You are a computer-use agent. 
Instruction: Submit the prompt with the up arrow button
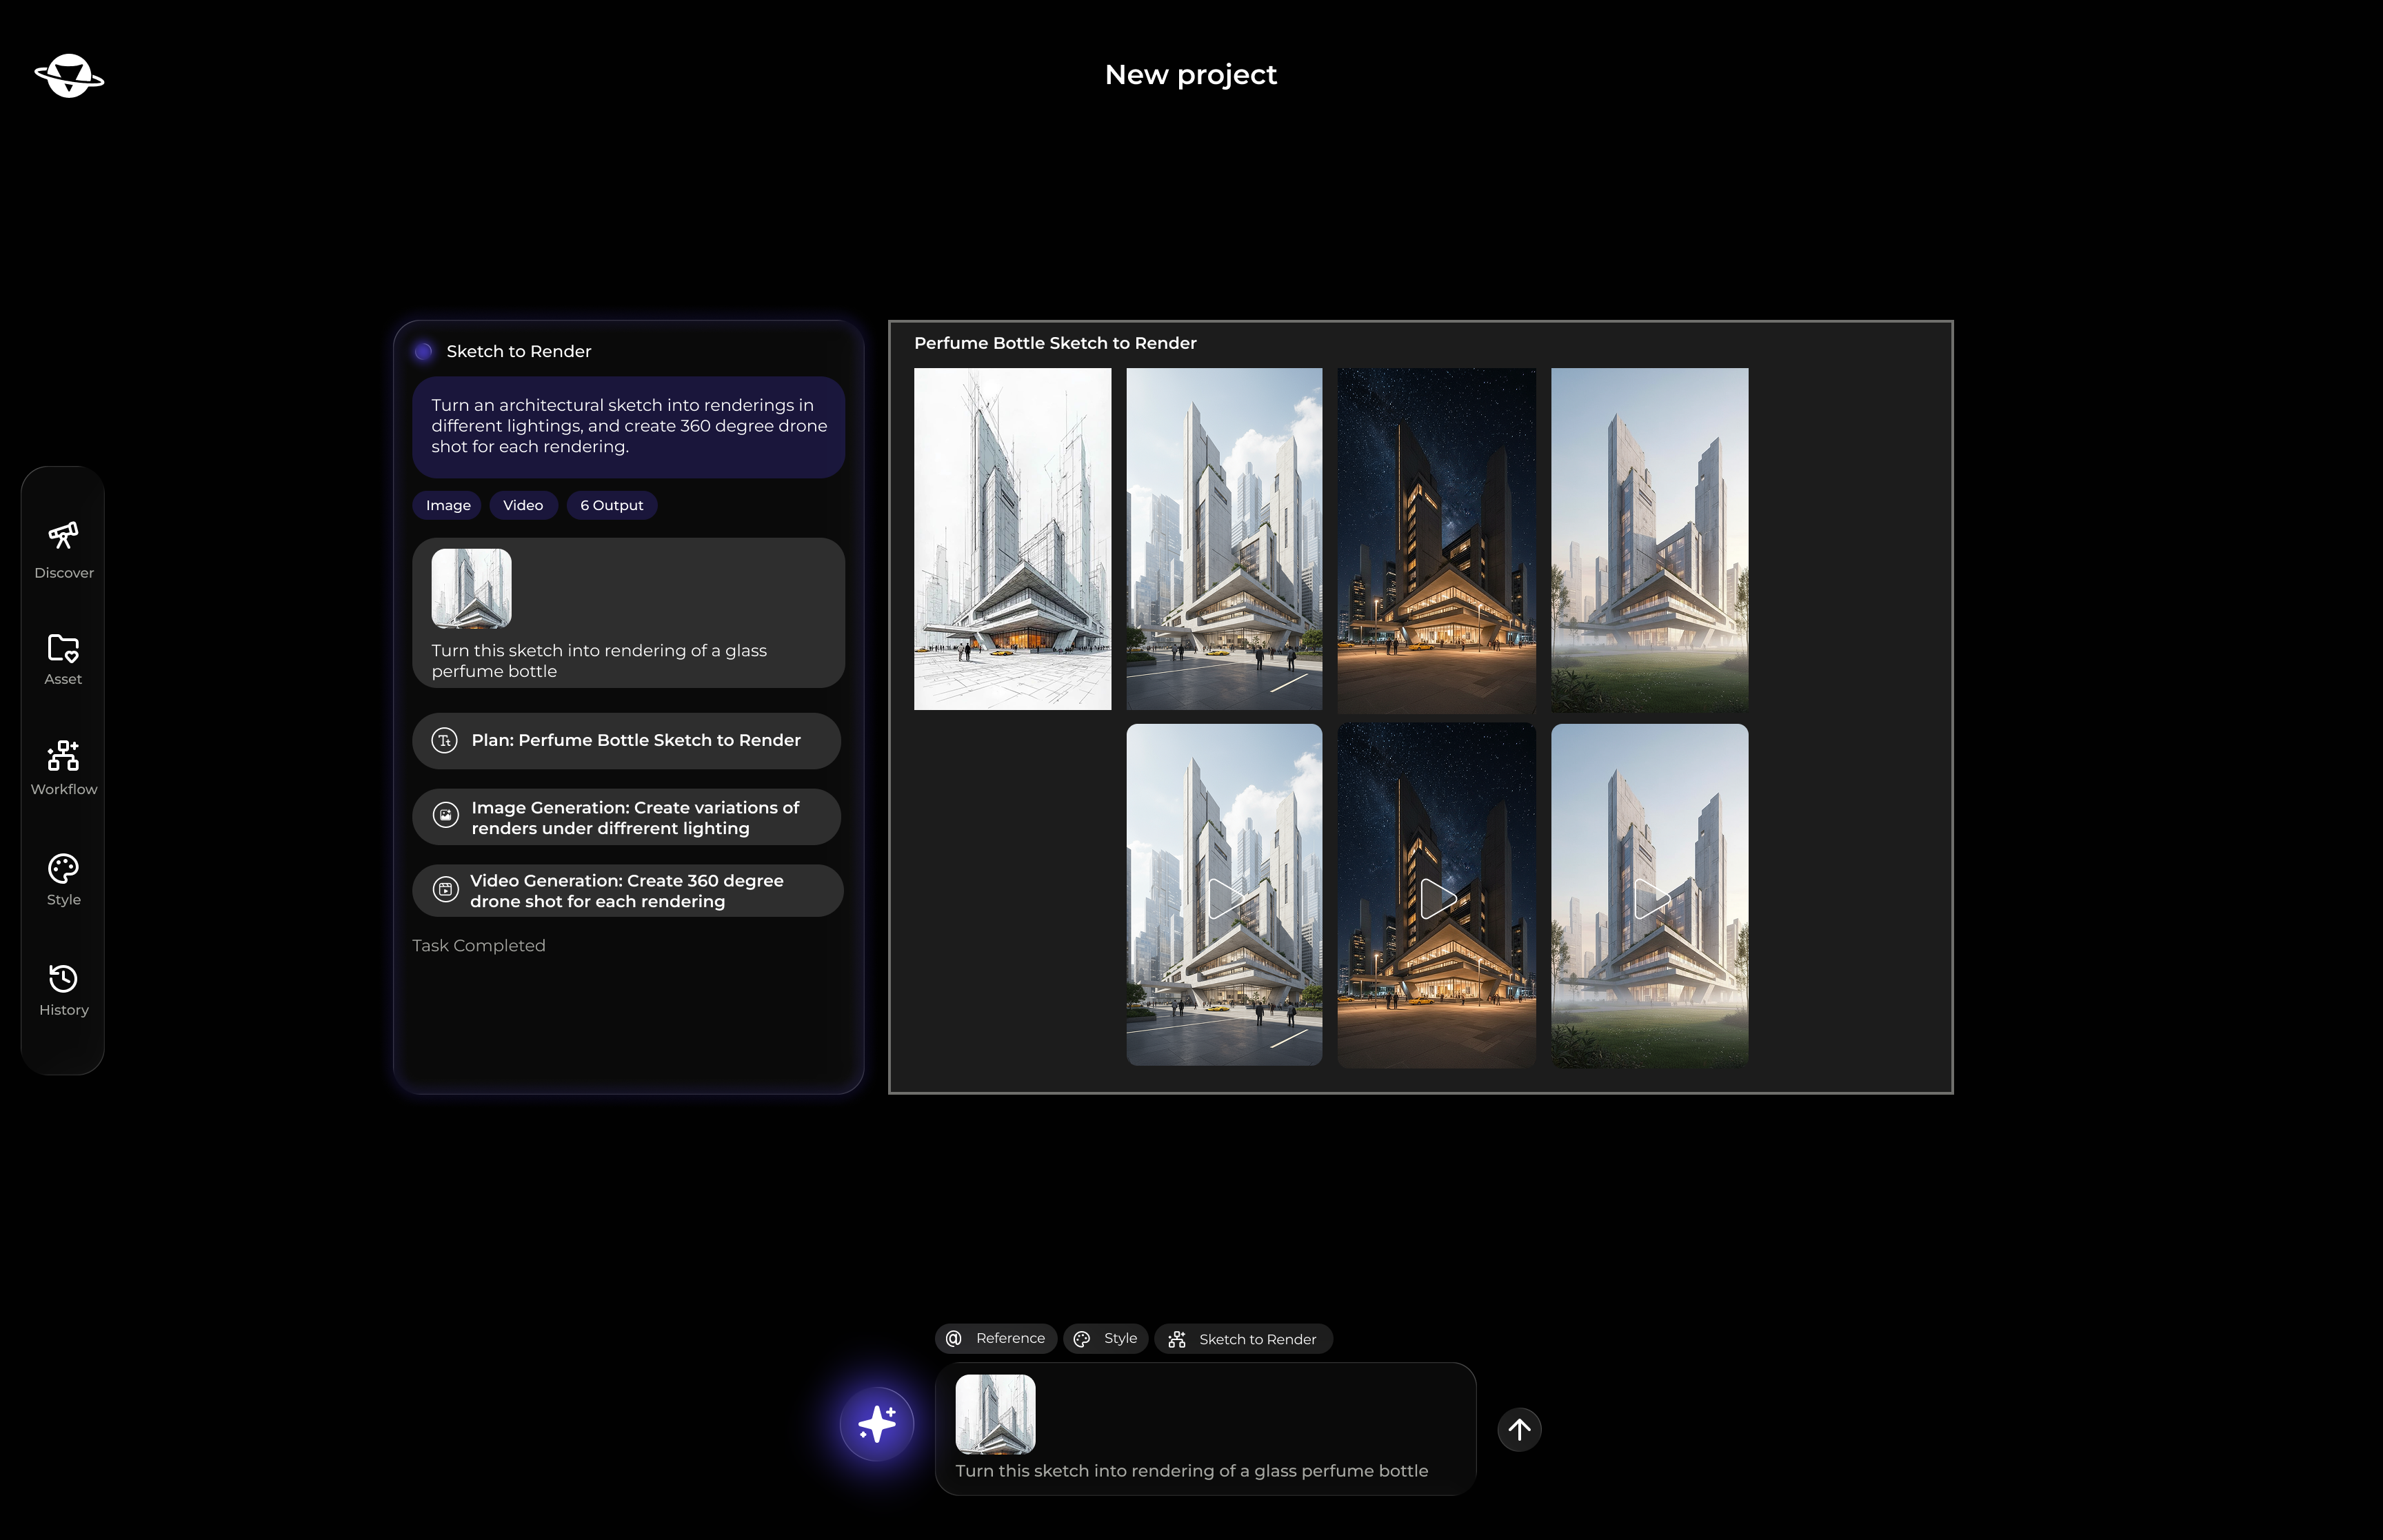[1519, 1429]
